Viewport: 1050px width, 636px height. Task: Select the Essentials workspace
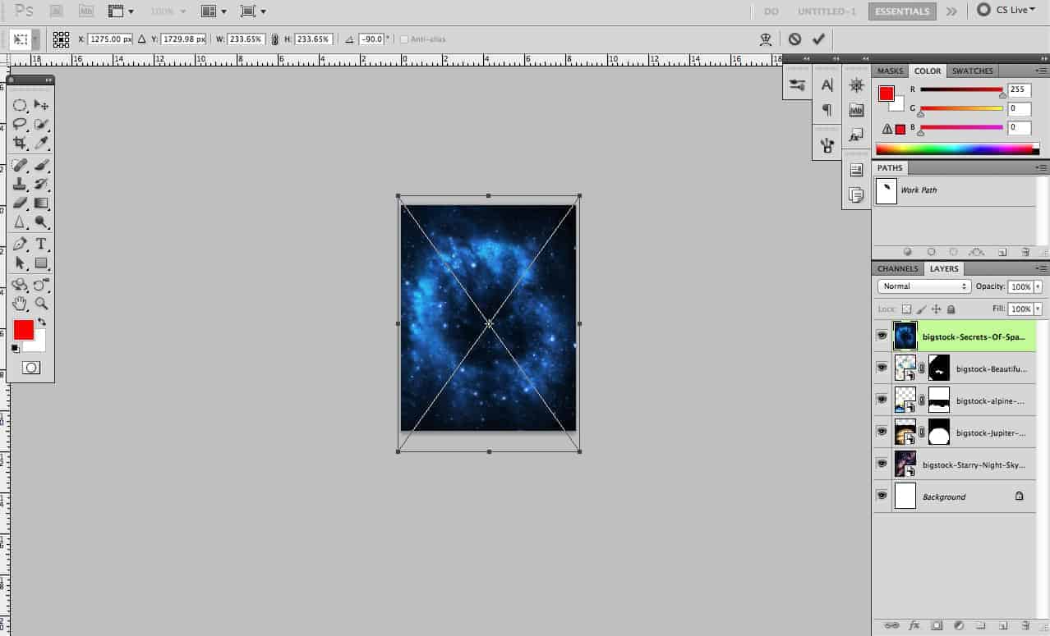click(902, 11)
